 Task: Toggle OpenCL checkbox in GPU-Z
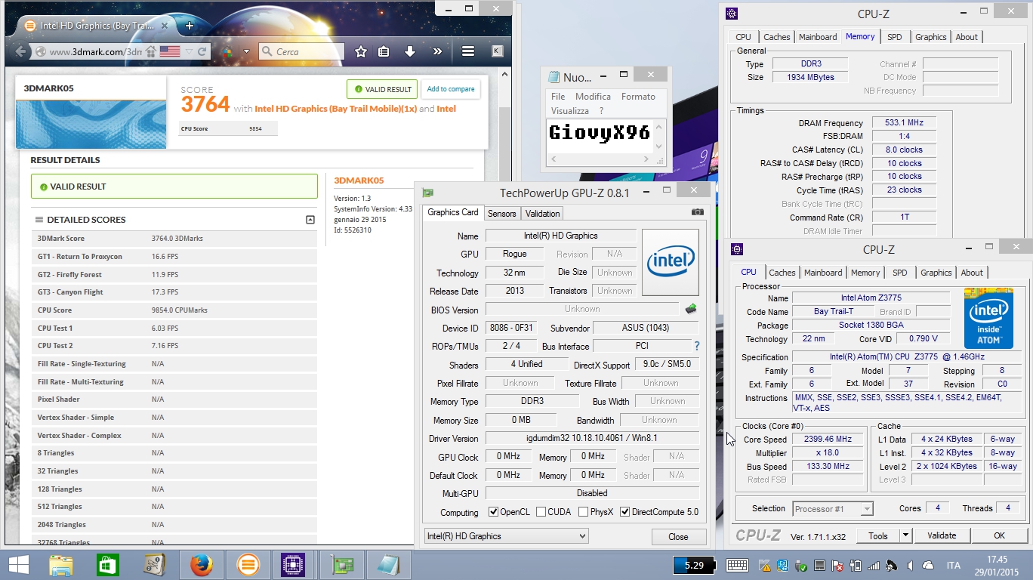coord(494,512)
